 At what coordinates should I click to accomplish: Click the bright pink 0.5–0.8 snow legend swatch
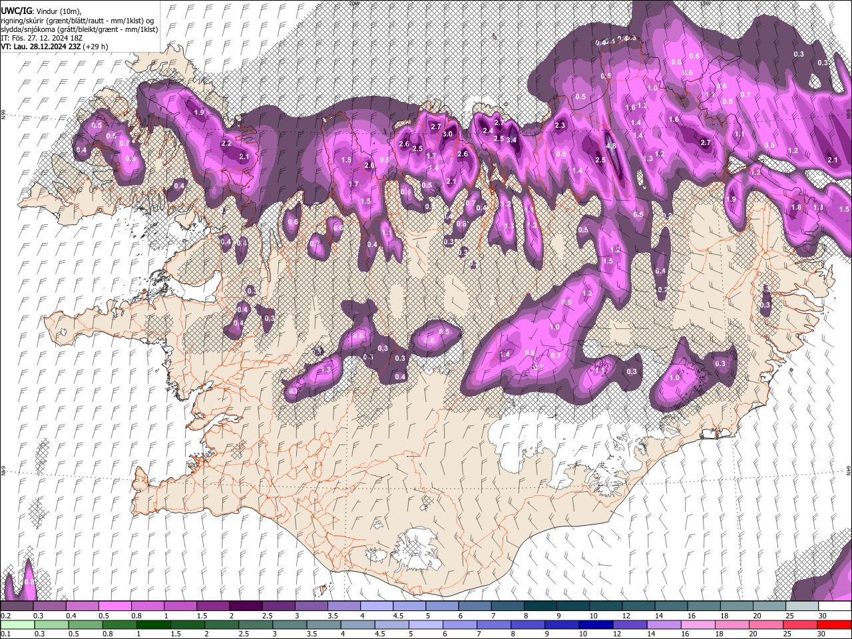point(115,606)
